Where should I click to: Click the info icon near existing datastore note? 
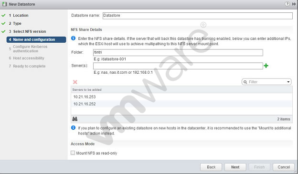pos(73,128)
